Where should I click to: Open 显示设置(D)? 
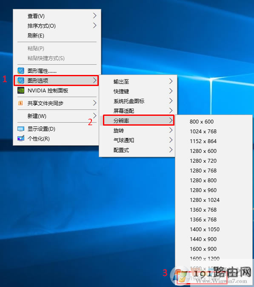57,129
